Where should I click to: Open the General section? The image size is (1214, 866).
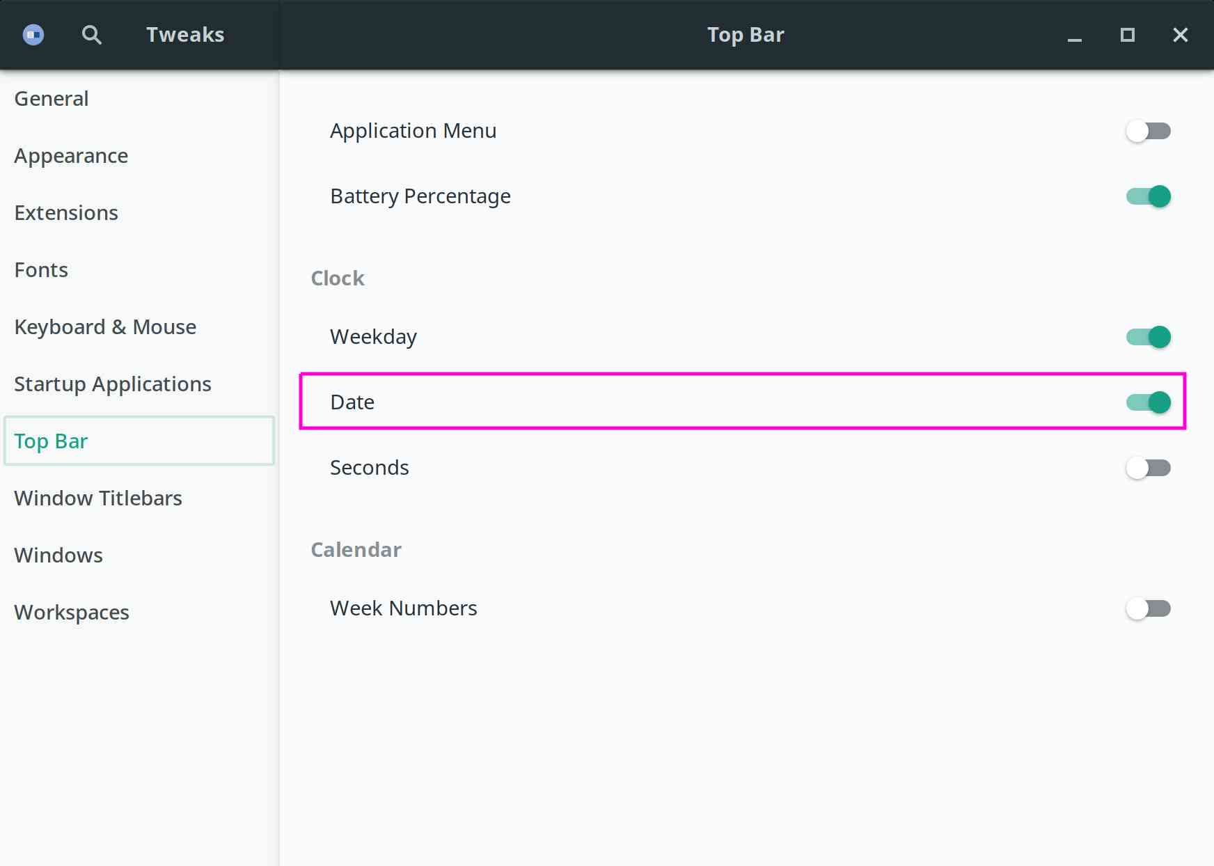(x=139, y=99)
